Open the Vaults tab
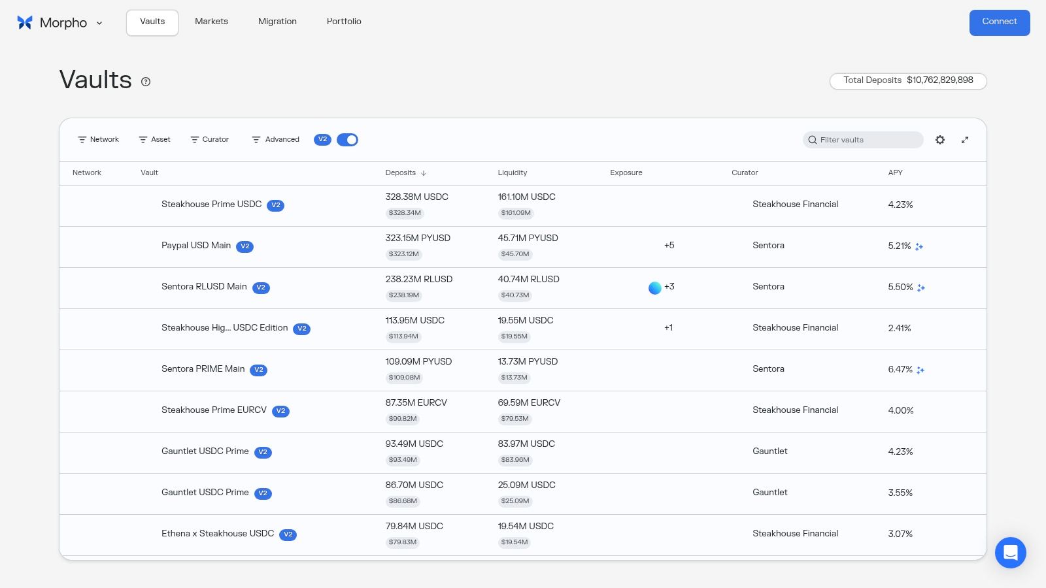Viewport: 1046px width, 588px height. tap(152, 22)
